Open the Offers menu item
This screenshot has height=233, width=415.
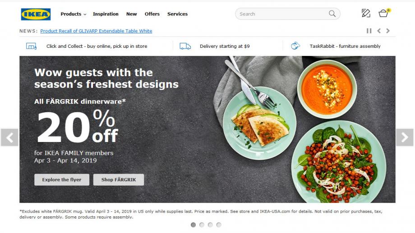[x=152, y=14]
